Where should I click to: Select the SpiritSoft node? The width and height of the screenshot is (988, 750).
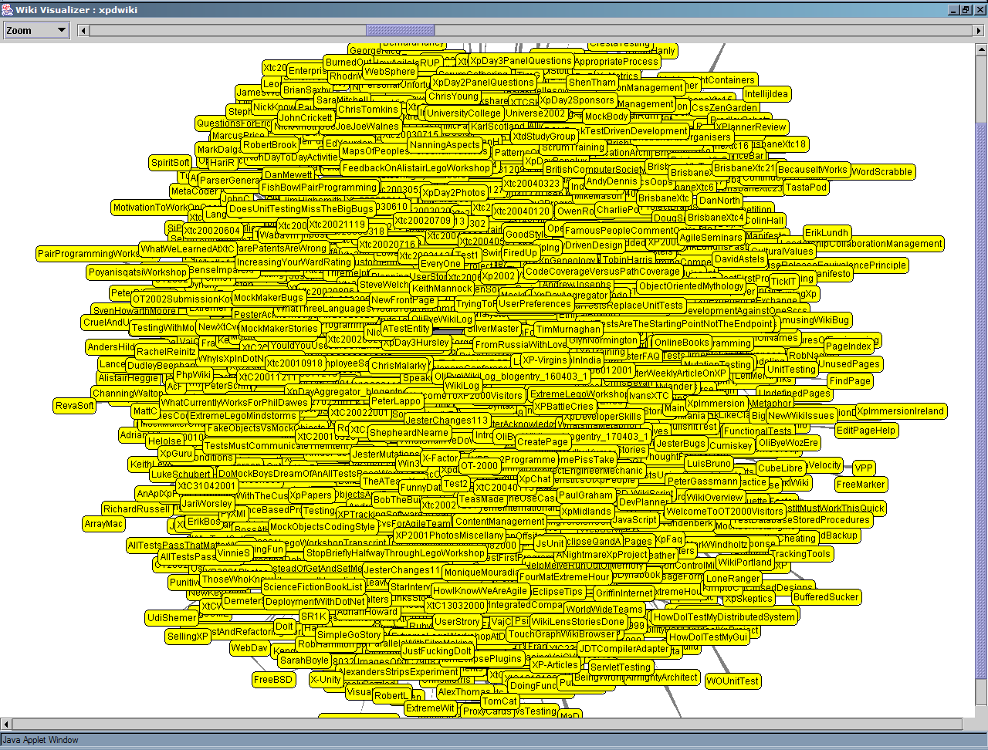[171, 163]
